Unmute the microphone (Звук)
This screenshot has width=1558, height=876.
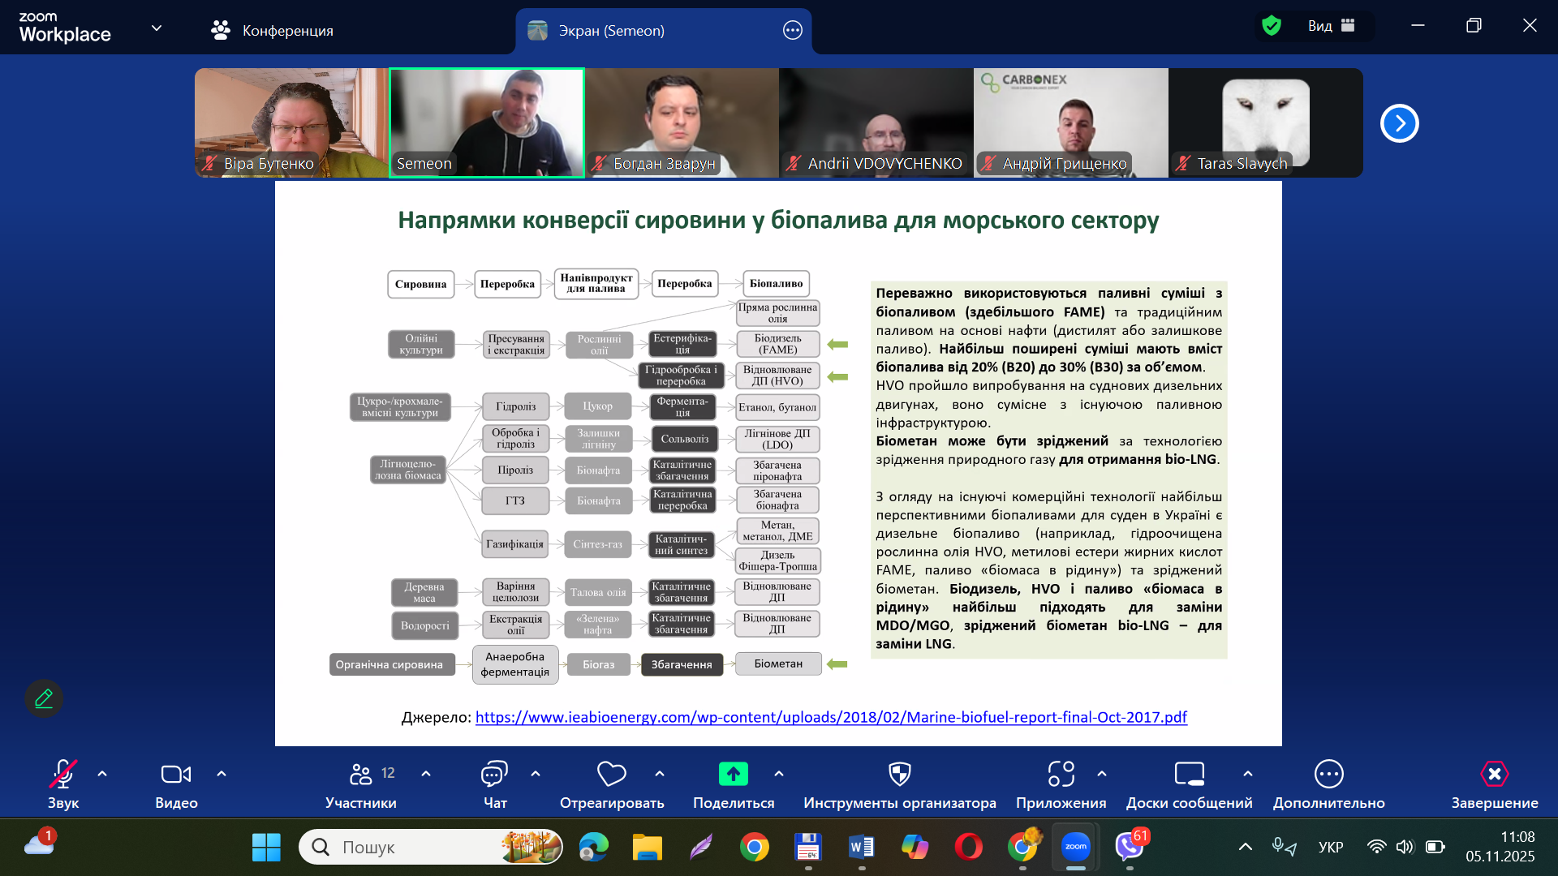(62, 775)
